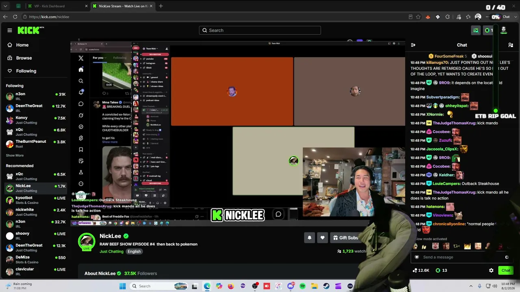Collapse the chat panel
The height and width of the screenshot is (292, 520).
[x=413, y=45]
